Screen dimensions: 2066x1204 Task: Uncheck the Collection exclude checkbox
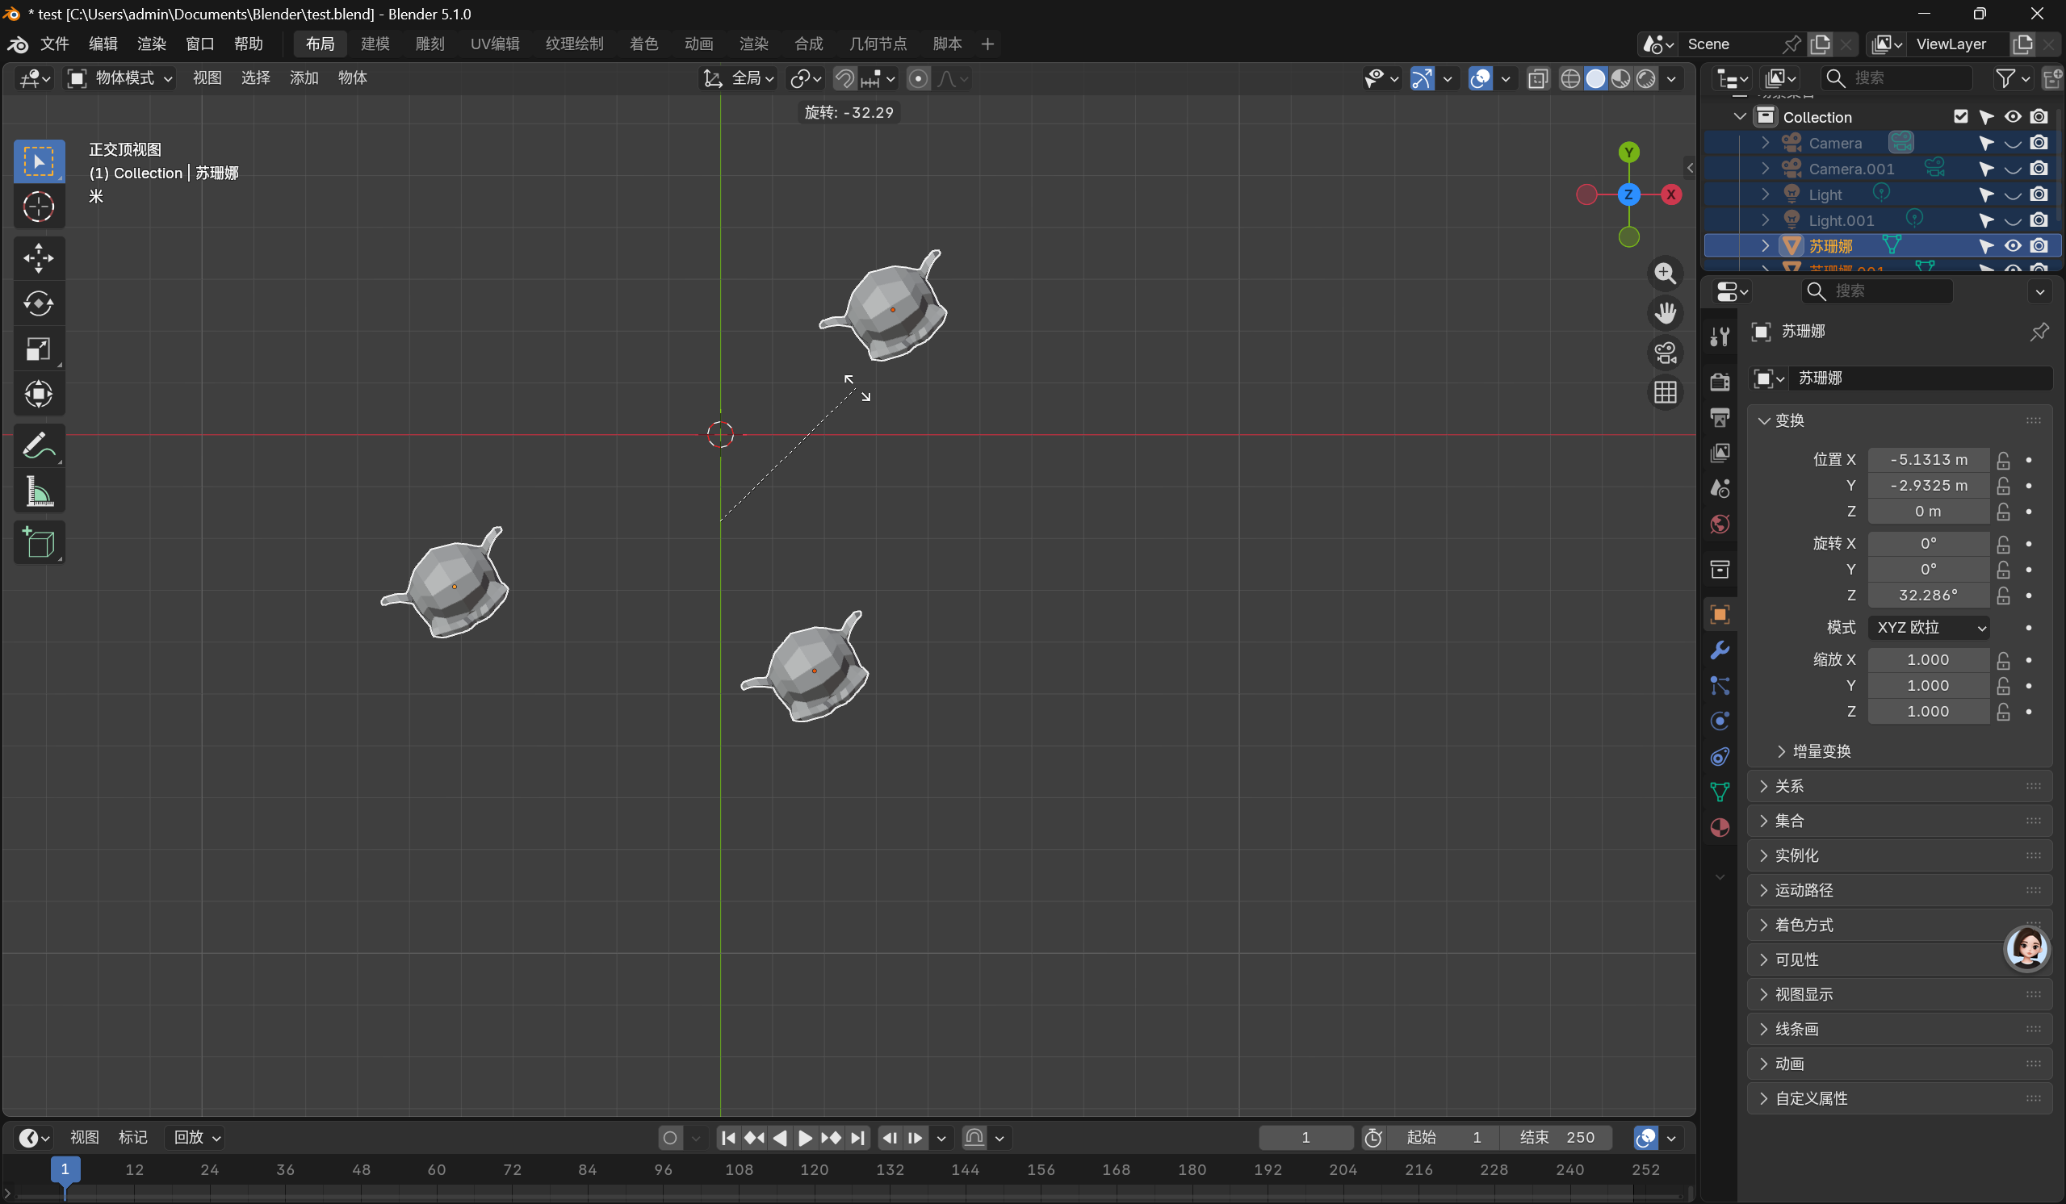tap(1960, 116)
